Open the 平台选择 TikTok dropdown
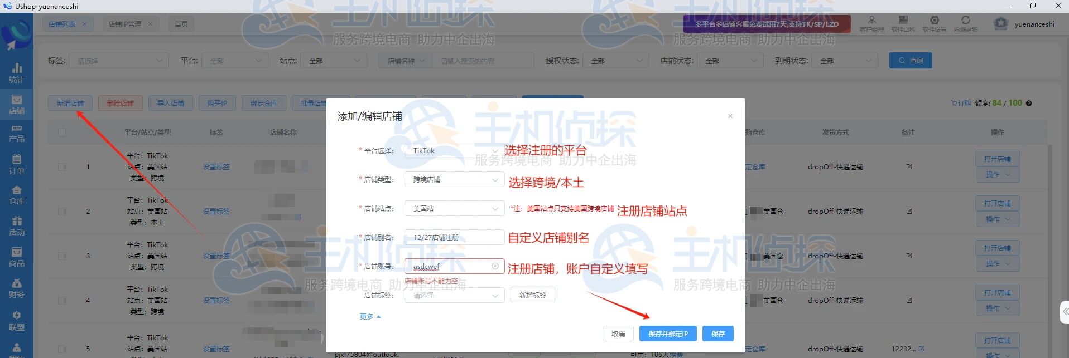1069x358 pixels. 454,150
